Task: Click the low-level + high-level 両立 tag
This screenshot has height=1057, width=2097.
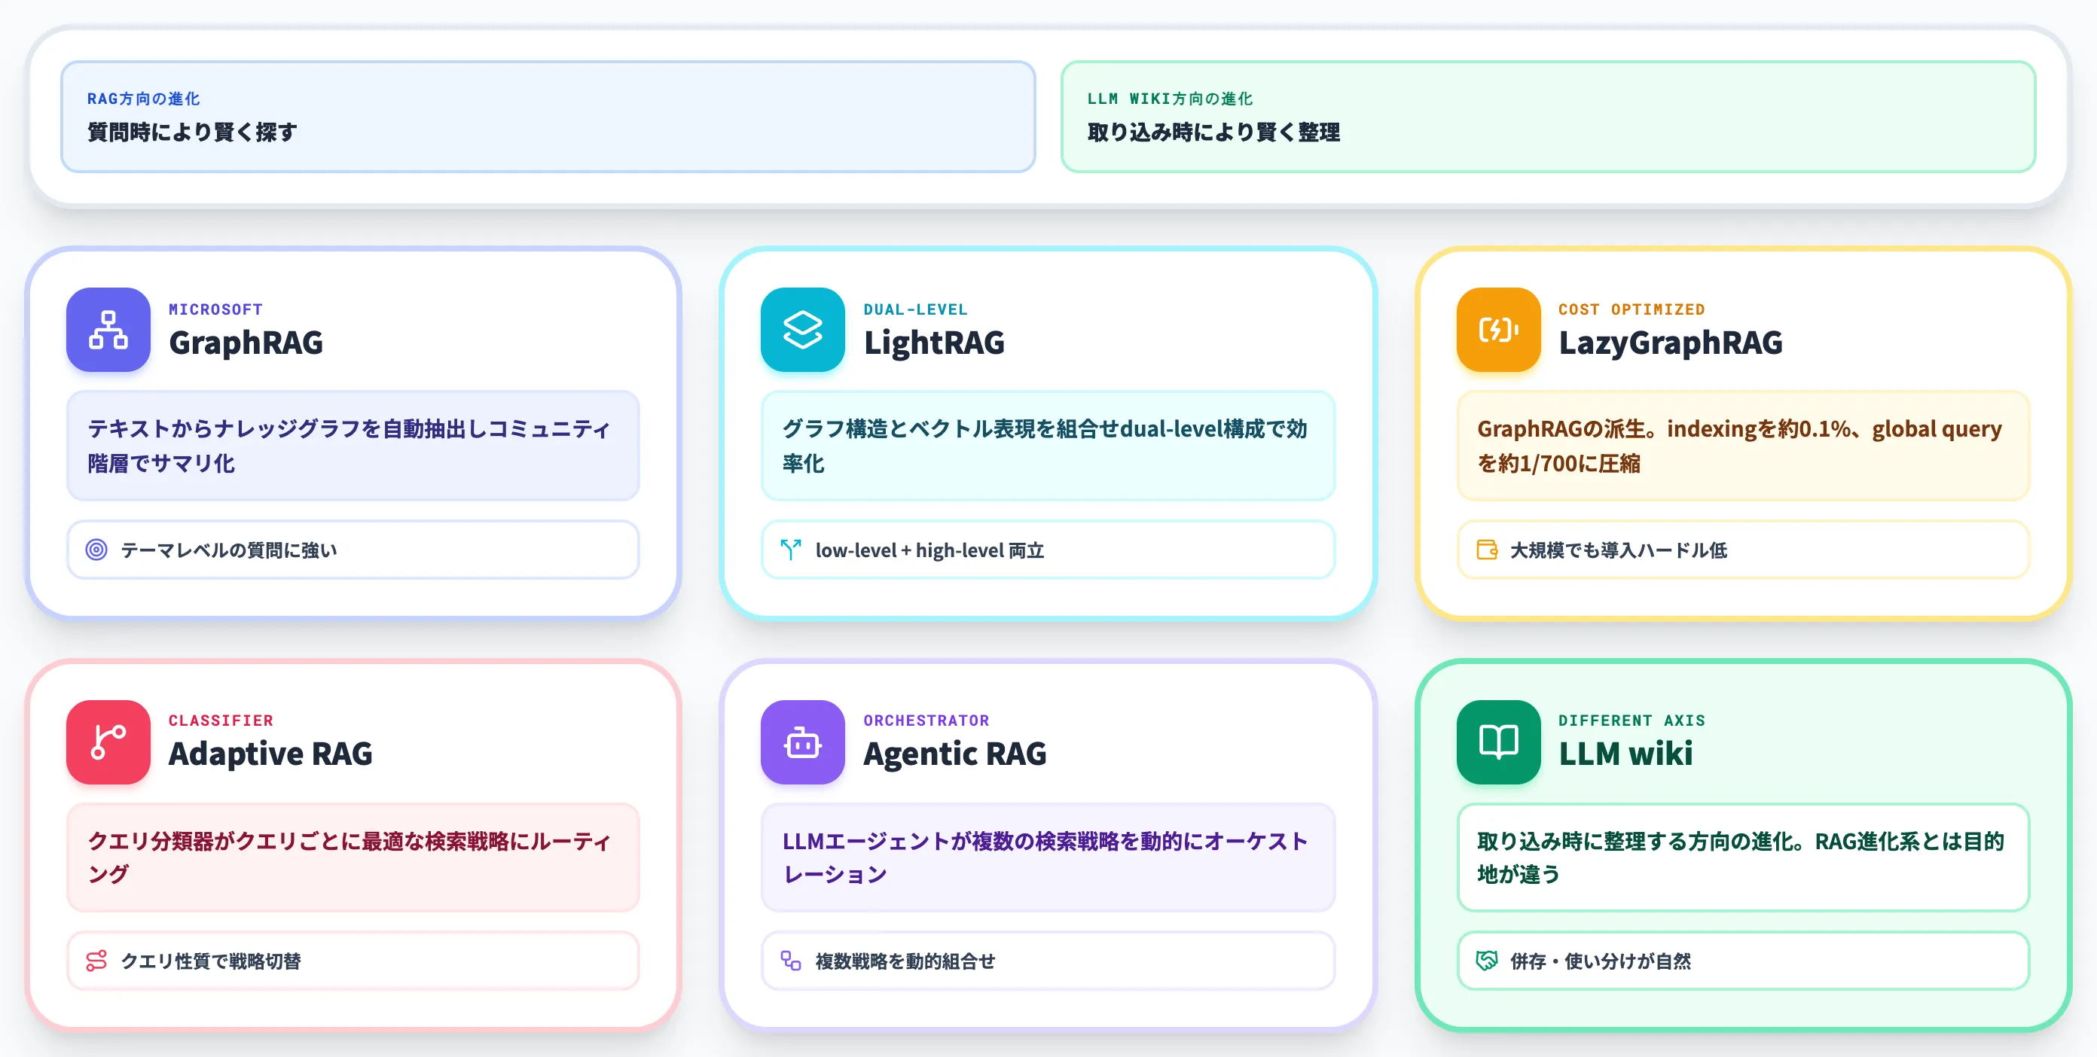Action: tap(1048, 550)
